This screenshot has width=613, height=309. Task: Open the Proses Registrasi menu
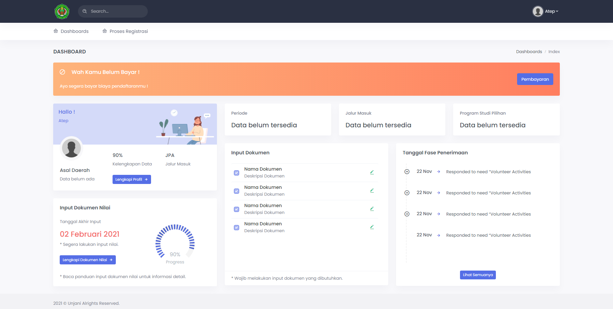125,31
